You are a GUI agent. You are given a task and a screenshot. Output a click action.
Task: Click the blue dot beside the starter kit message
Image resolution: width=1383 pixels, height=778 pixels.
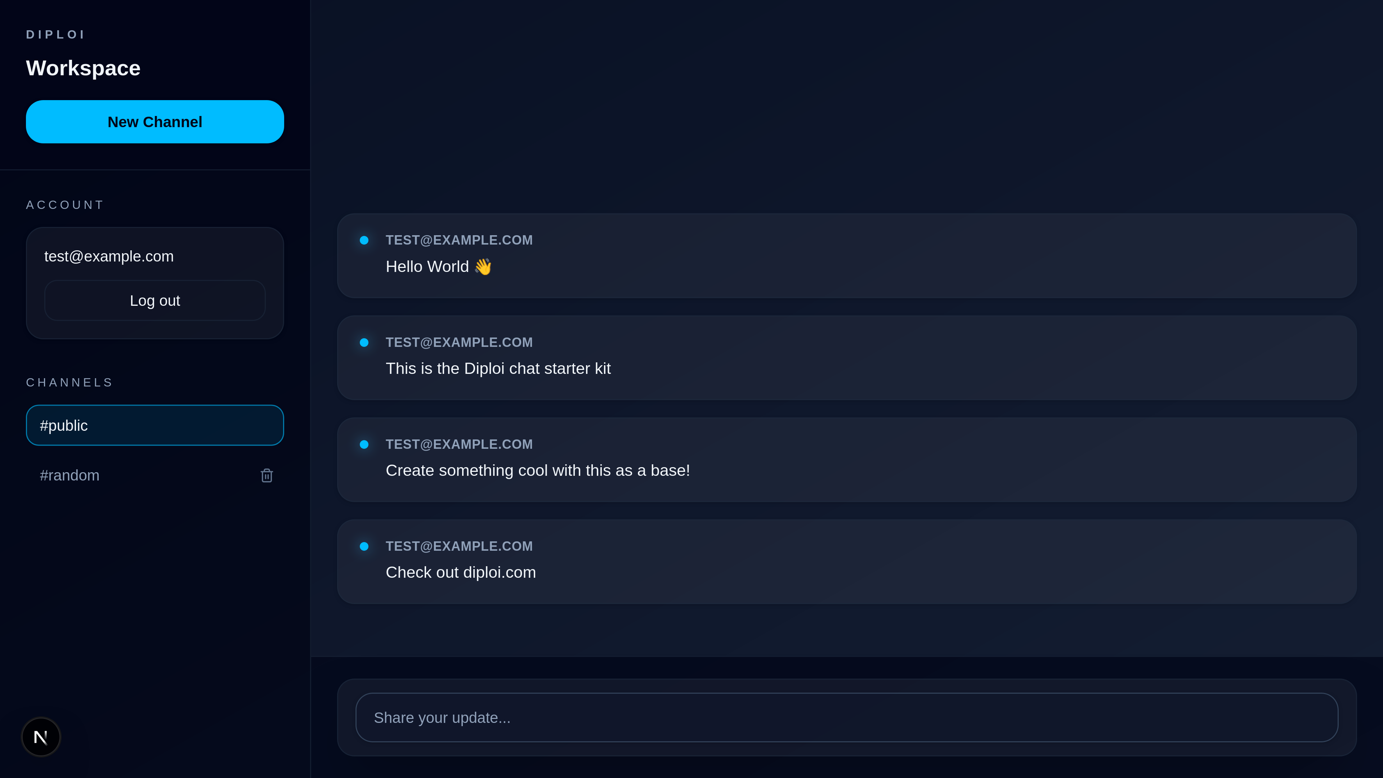point(364,343)
